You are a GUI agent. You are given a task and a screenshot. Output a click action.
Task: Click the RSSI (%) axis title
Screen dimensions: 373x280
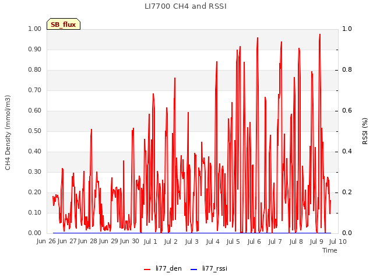(x=365, y=131)
